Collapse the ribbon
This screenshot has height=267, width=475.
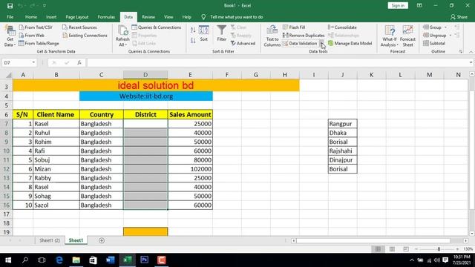tap(471, 52)
